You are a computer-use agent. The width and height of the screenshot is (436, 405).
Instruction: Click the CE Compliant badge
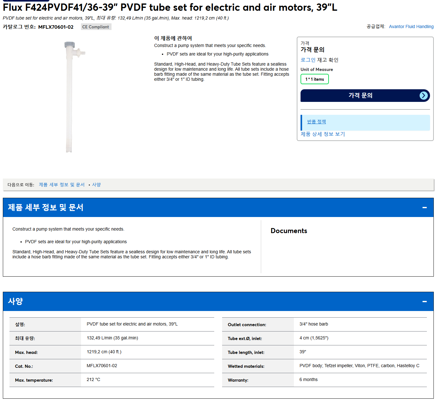point(96,27)
